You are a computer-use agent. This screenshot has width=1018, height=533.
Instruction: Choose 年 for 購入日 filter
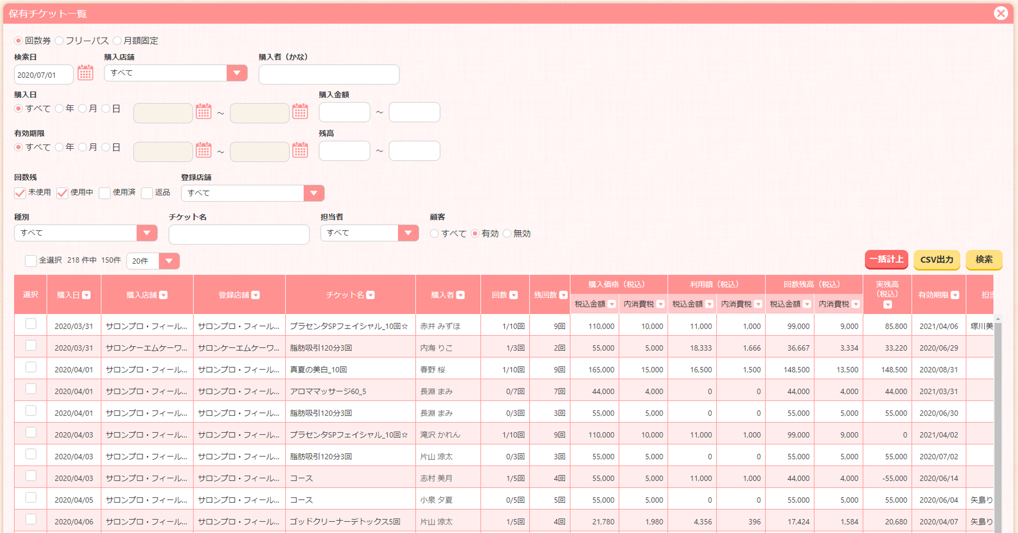tap(59, 108)
